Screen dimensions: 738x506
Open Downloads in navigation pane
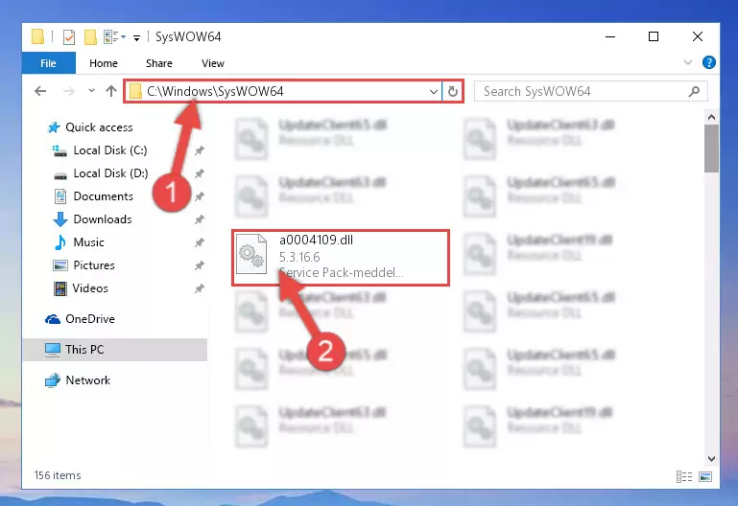(x=103, y=219)
